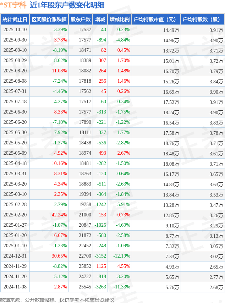Click the 增减 column header
Image resolution: width=225 pixels, height=303 pixels.
100,20
